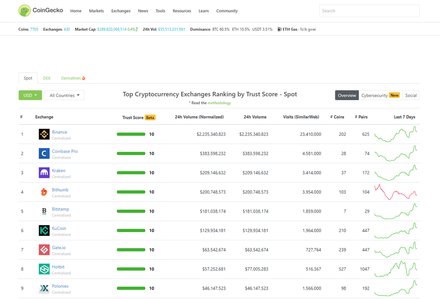Click Binance visits value 23,410,000

pos(310,134)
